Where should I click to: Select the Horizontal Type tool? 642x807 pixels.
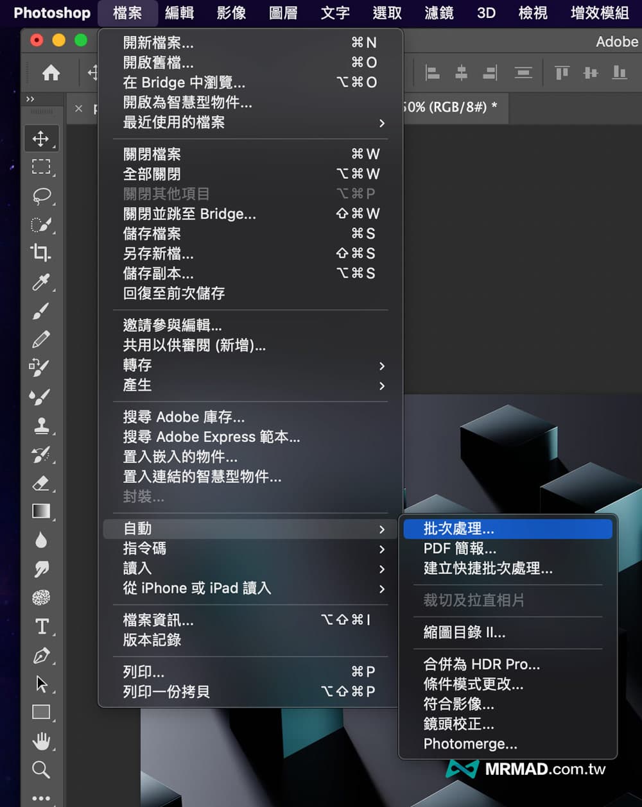point(41,626)
